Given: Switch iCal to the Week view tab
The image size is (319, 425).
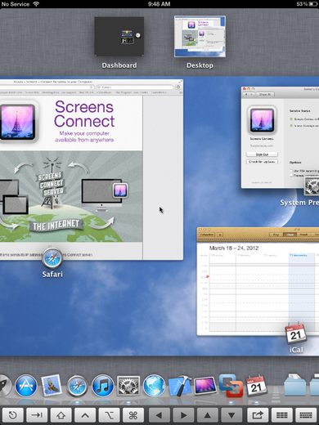Looking at the screenshot, I should coord(290,235).
